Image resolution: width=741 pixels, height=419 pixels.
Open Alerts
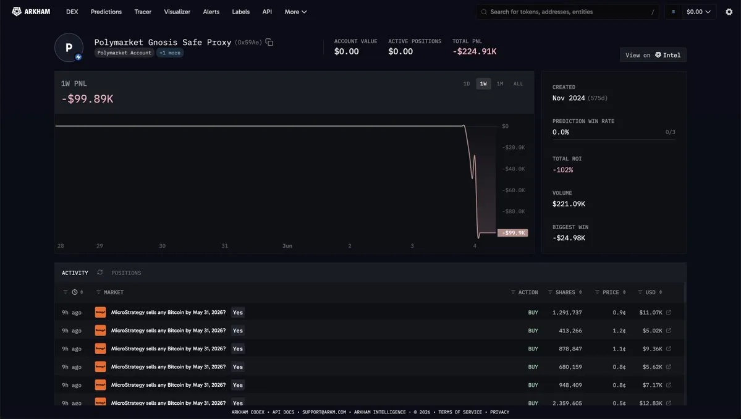tap(211, 12)
